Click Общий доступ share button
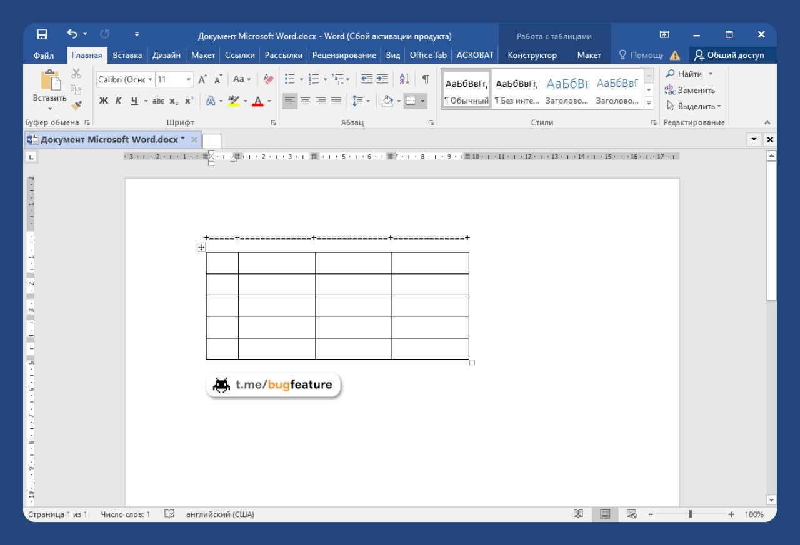Viewport: 800px width, 545px height. [729, 55]
